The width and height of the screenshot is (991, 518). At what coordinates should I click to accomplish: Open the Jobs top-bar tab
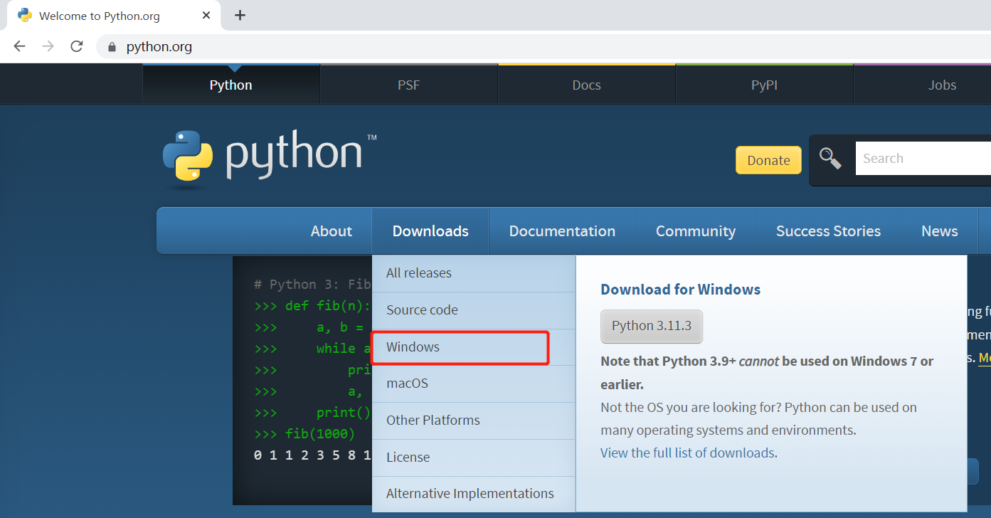[x=923, y=85]
